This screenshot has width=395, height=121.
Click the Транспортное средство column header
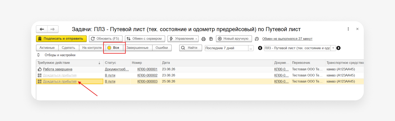(x=344, y=63)
